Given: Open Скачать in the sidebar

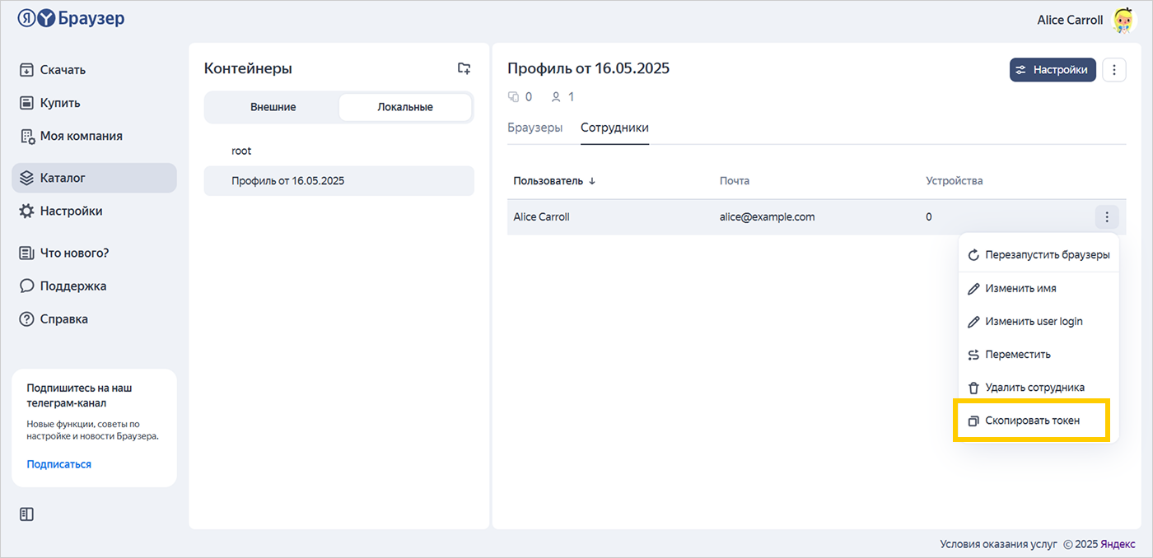Looking at the screenshot, I should point(94,70).
